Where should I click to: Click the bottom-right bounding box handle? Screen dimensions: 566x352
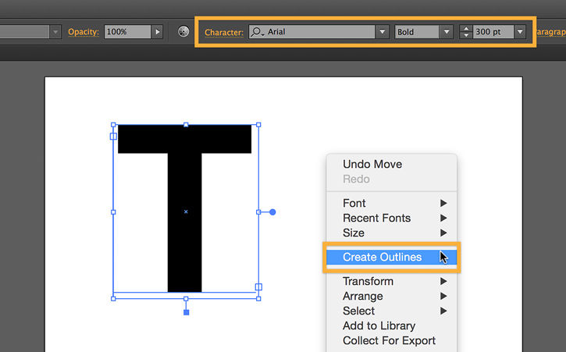[x=258, y=299]
